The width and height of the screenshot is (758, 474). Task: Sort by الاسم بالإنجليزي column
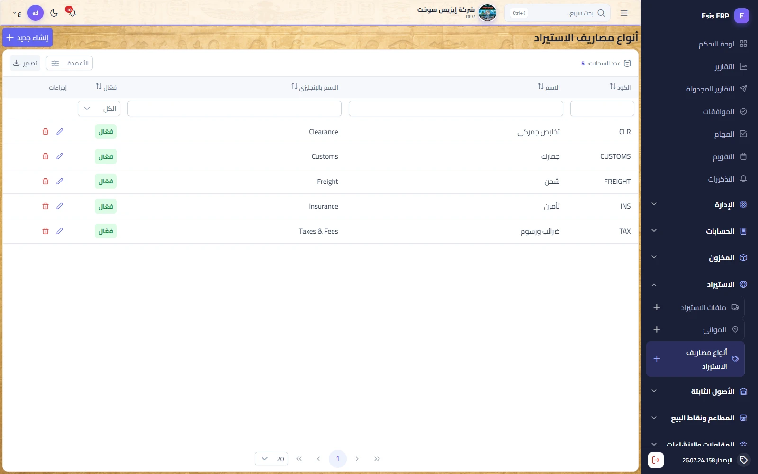click(315, 87)
